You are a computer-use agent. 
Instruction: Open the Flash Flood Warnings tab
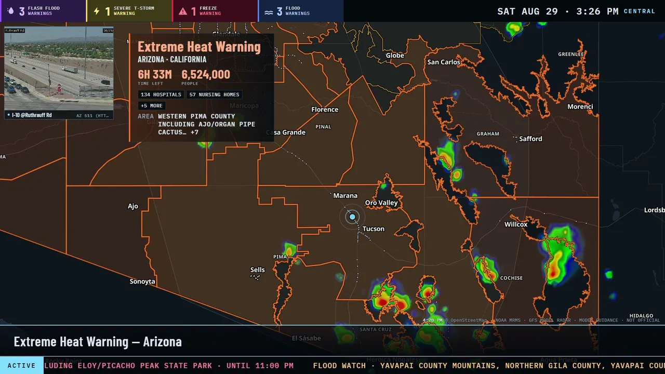coord(43,11)
